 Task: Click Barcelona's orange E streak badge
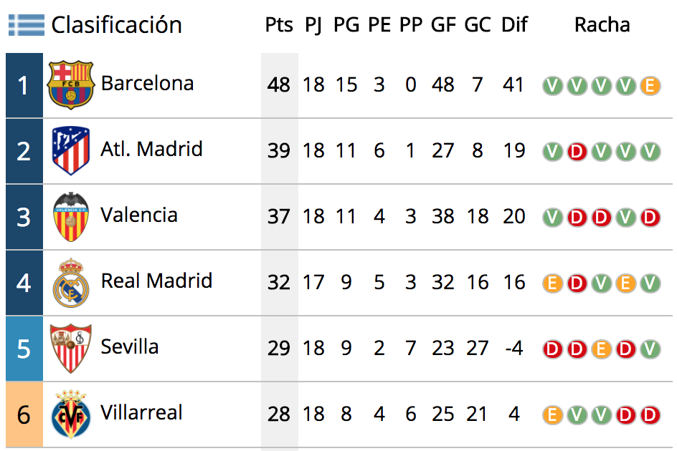click(x=650, y=86)
